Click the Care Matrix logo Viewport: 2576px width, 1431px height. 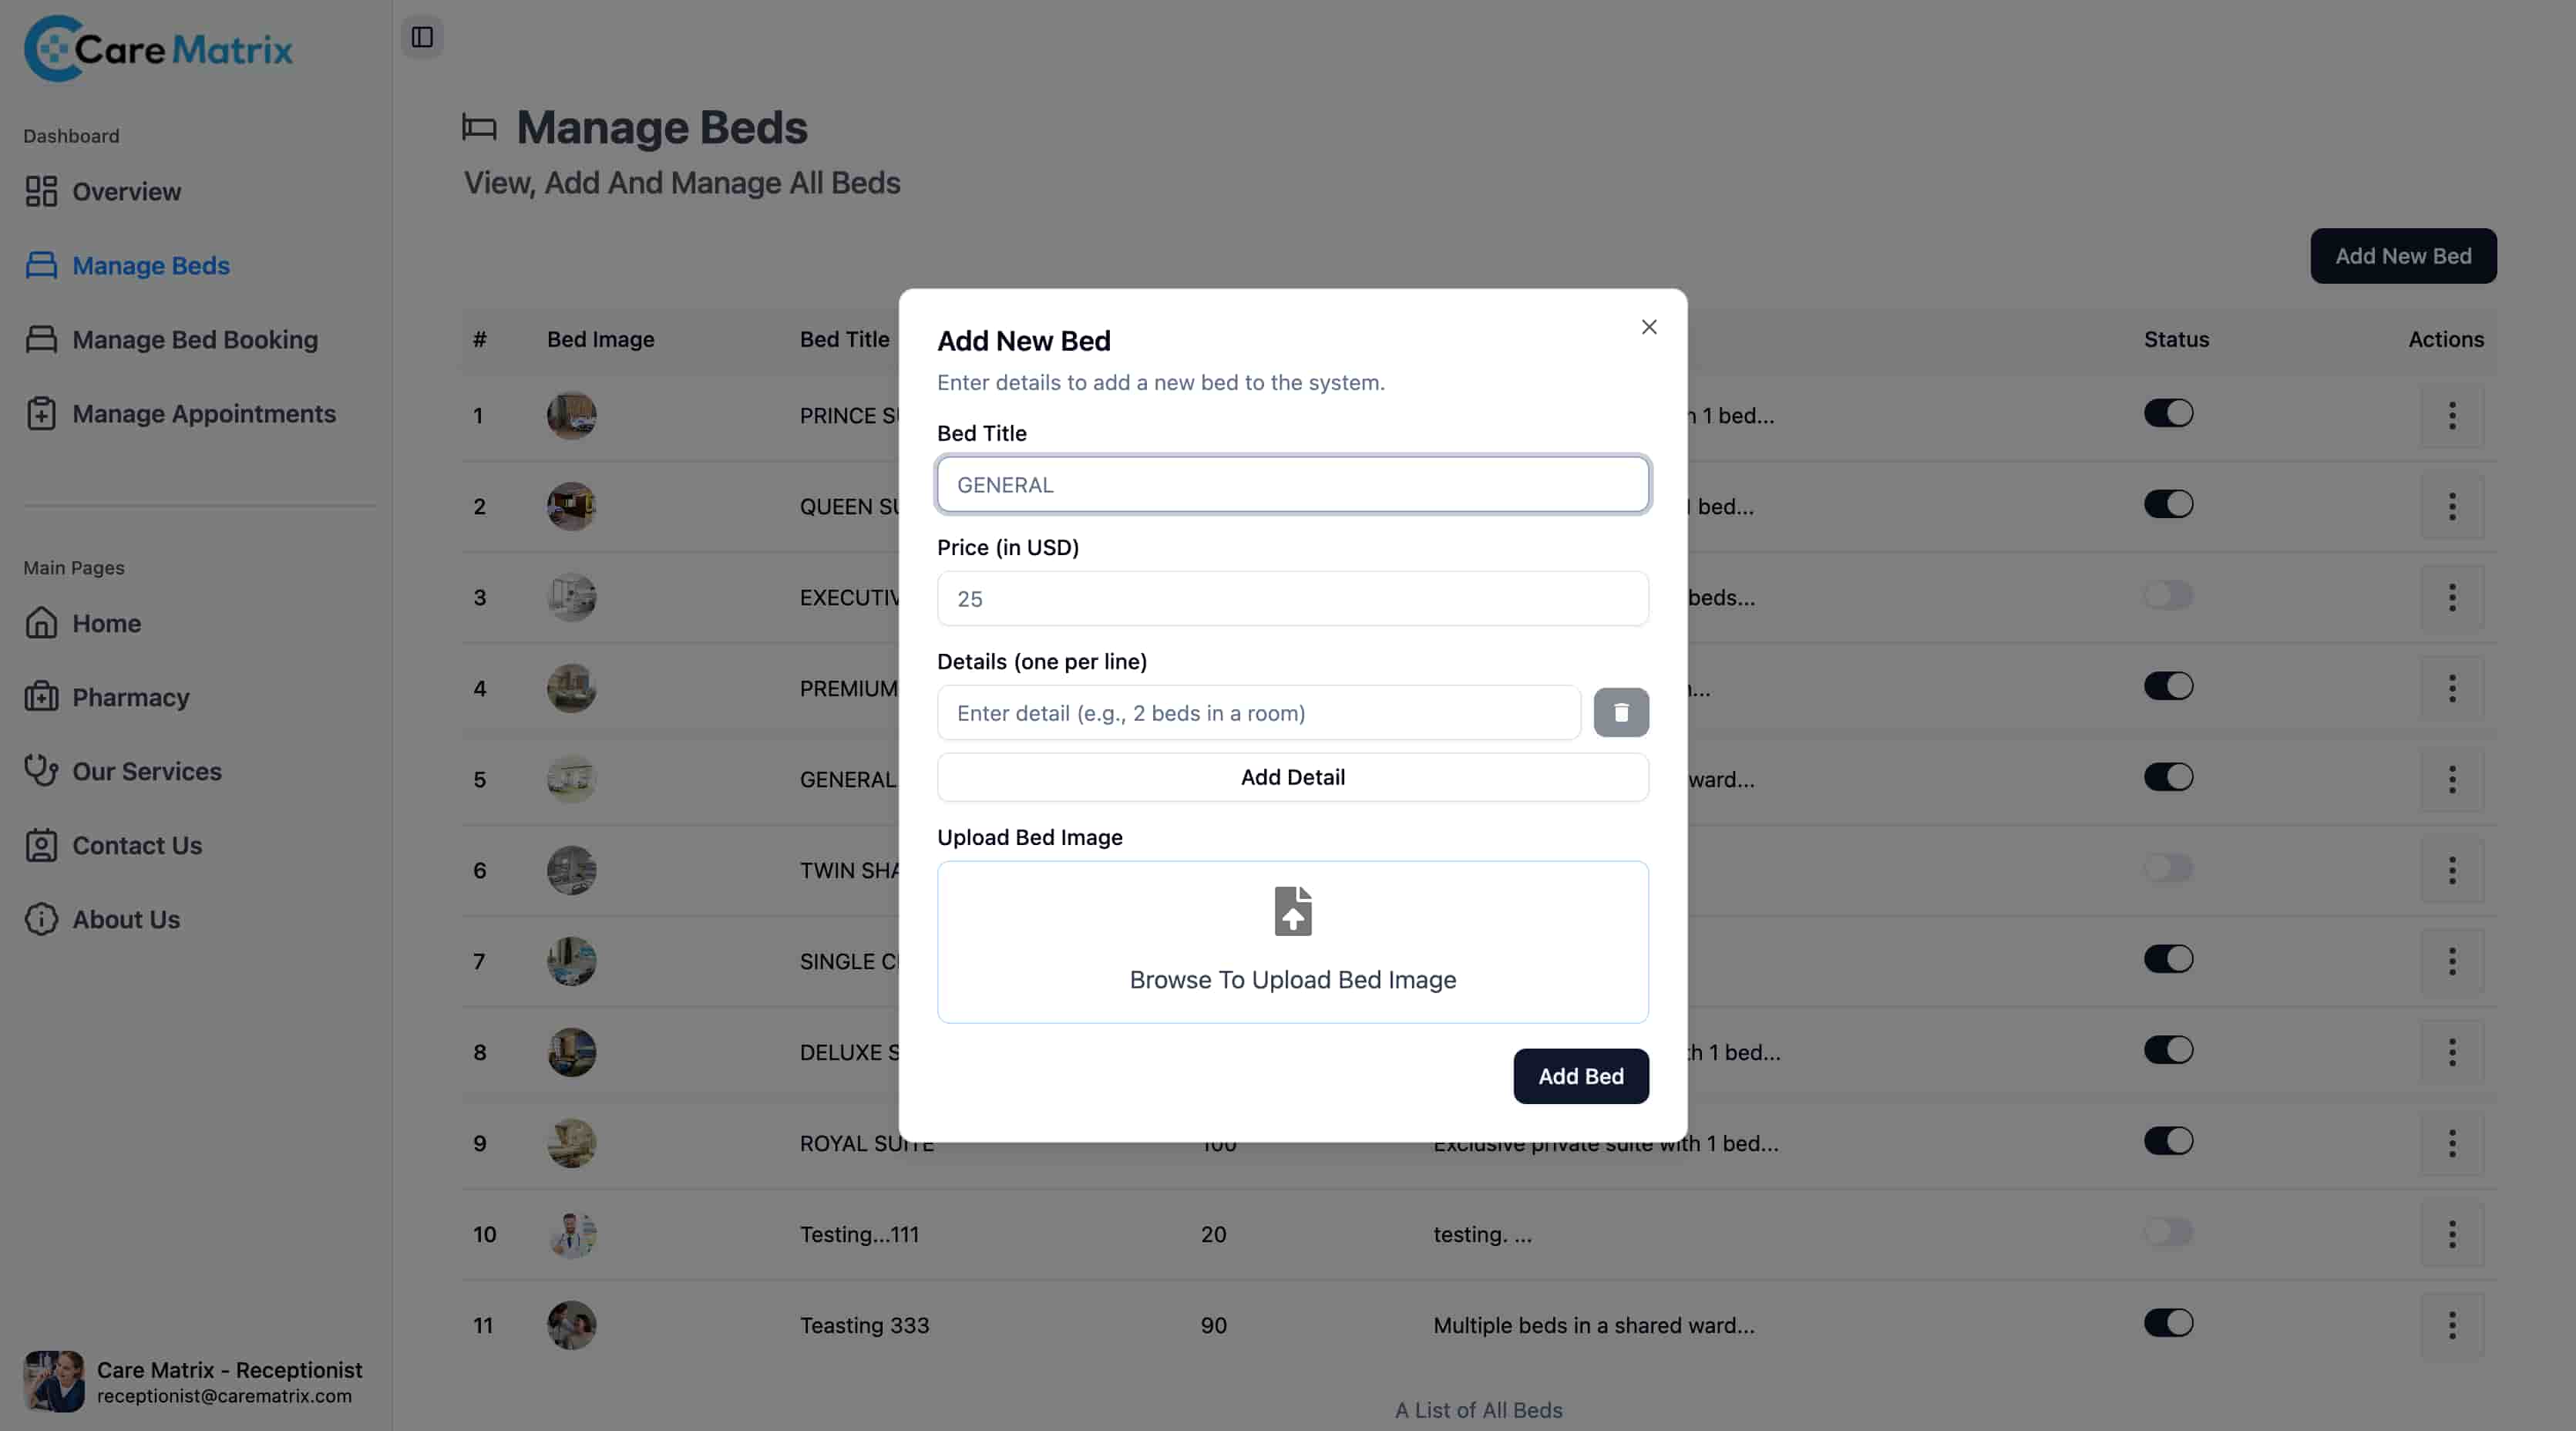pos(158,48)
